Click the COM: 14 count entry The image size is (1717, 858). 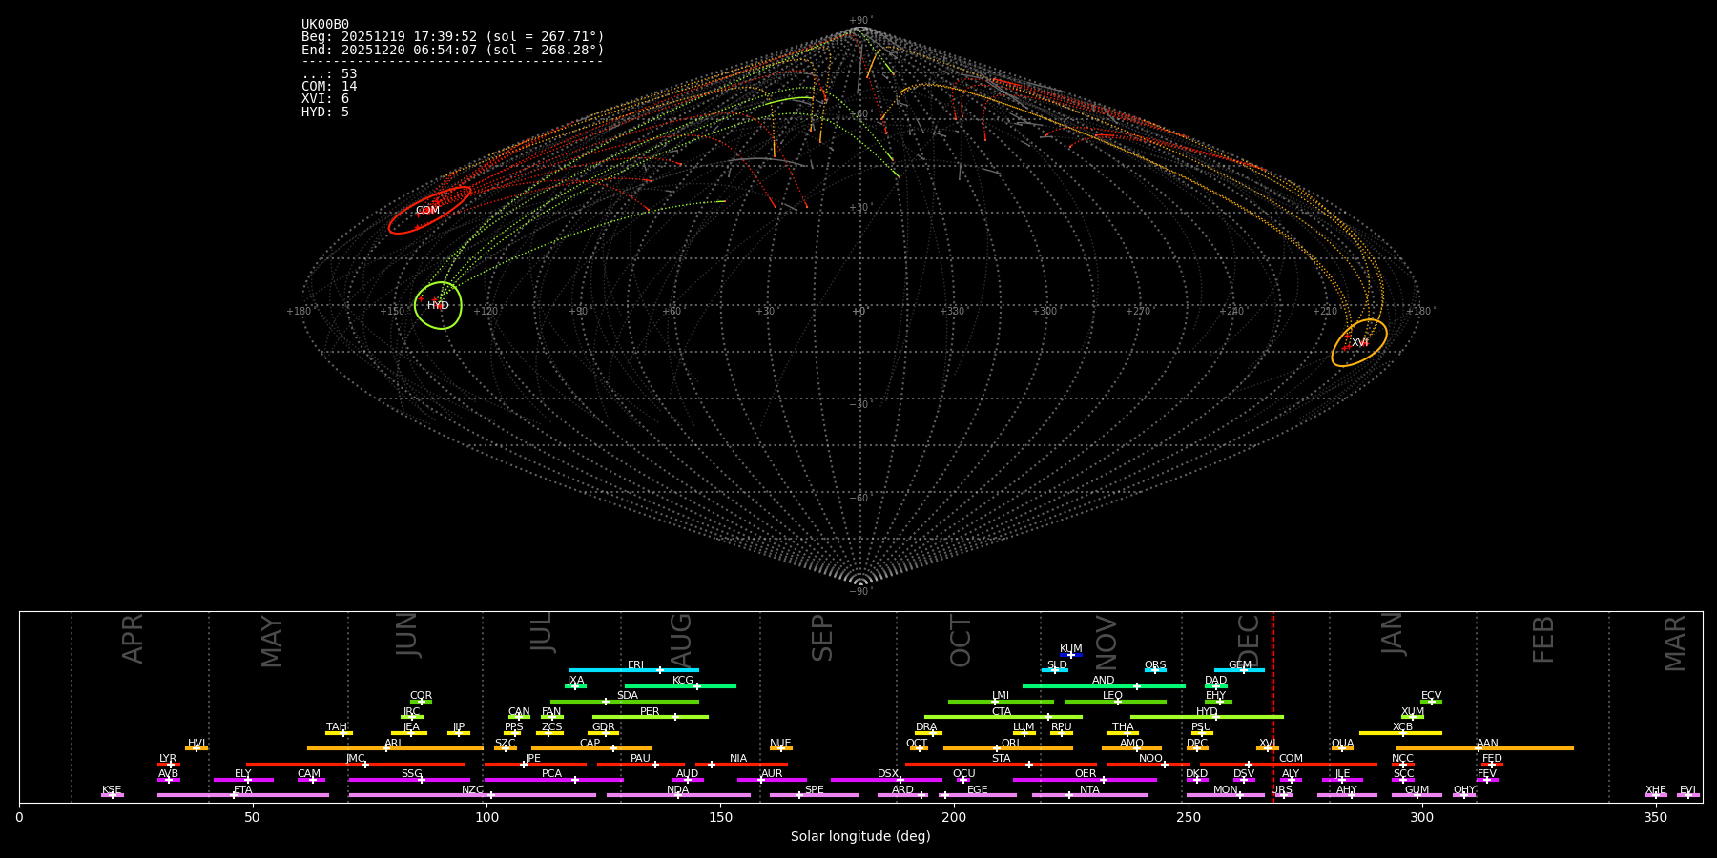(329, 87)
